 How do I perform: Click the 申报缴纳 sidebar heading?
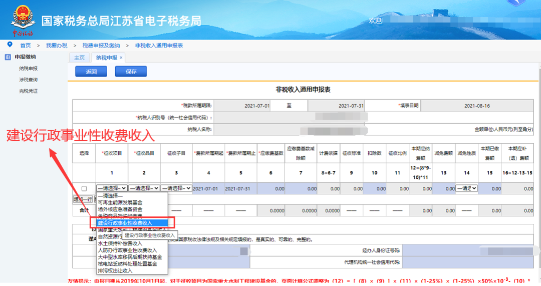click(x=25, y=57)
